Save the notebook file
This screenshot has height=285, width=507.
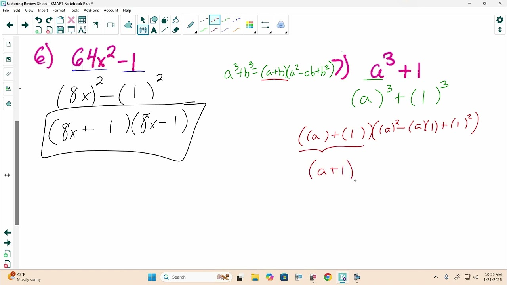point(60,30)
